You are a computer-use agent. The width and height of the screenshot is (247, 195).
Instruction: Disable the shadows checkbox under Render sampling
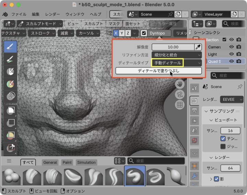[216, 179]
